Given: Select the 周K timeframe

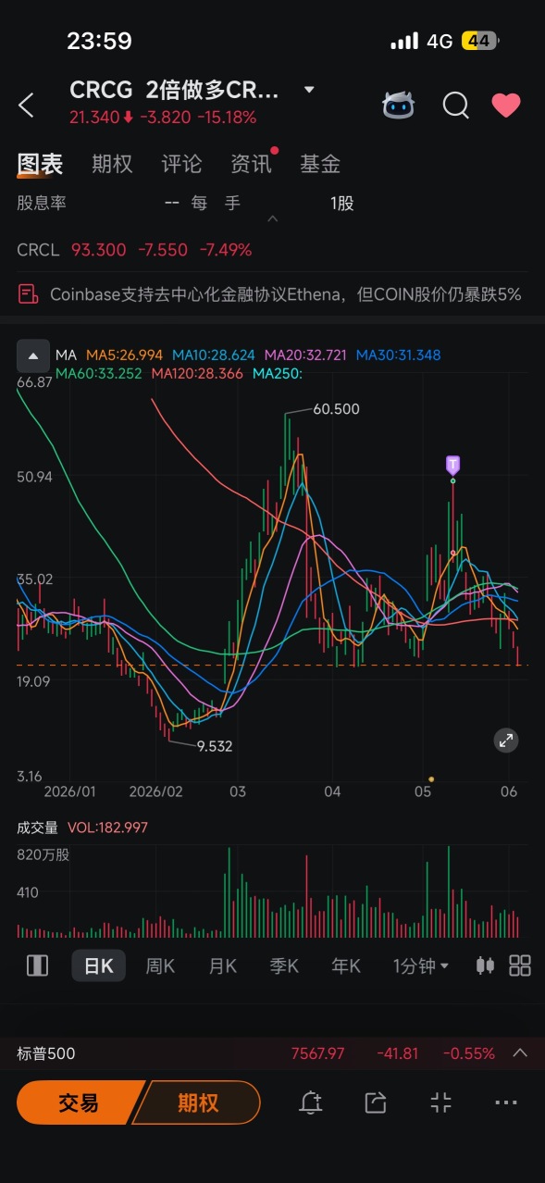Looking at the screenshot, I should tap(160, 965).
